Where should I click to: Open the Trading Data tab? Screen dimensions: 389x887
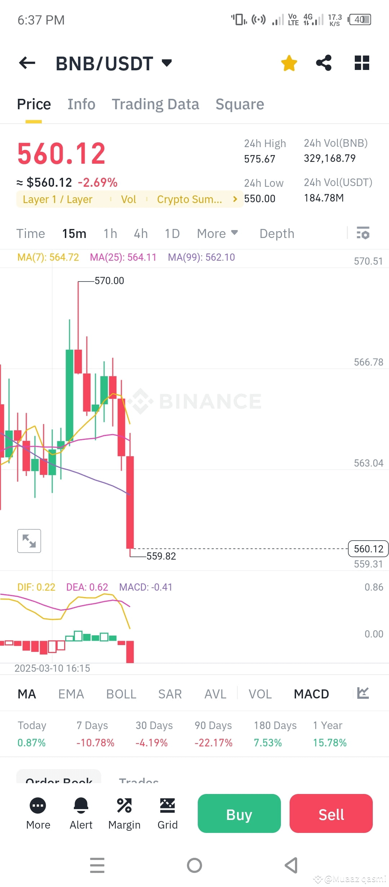coord(155,104)
